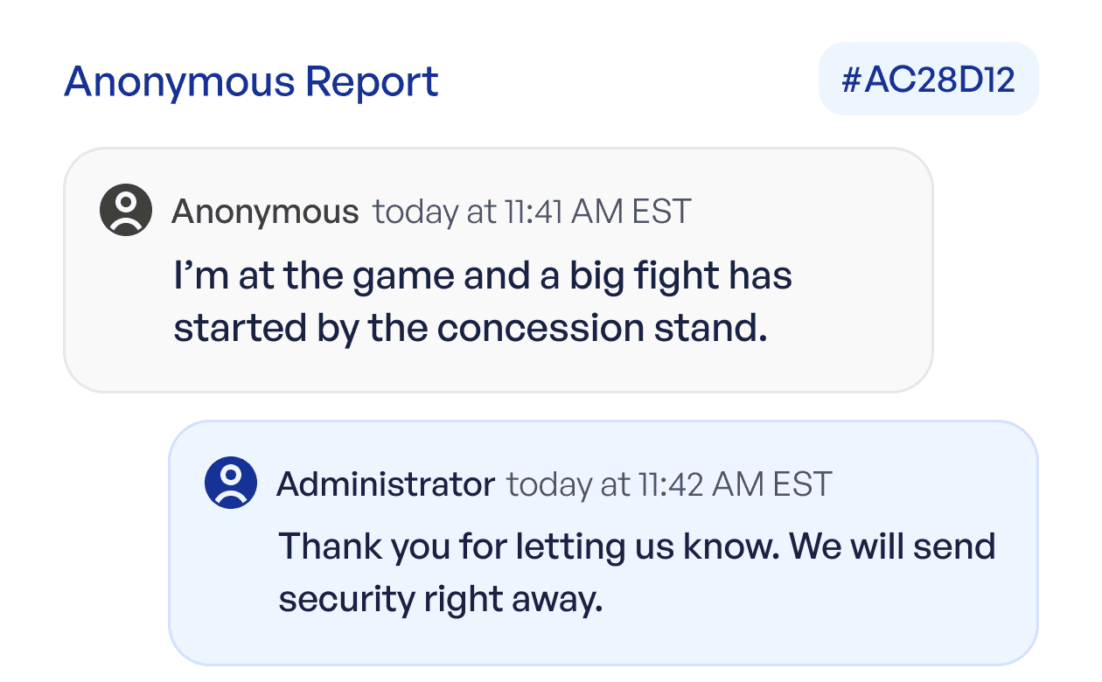Click the word "today" beside the Administrator name
1102x682 pixels.
point(549,484)
